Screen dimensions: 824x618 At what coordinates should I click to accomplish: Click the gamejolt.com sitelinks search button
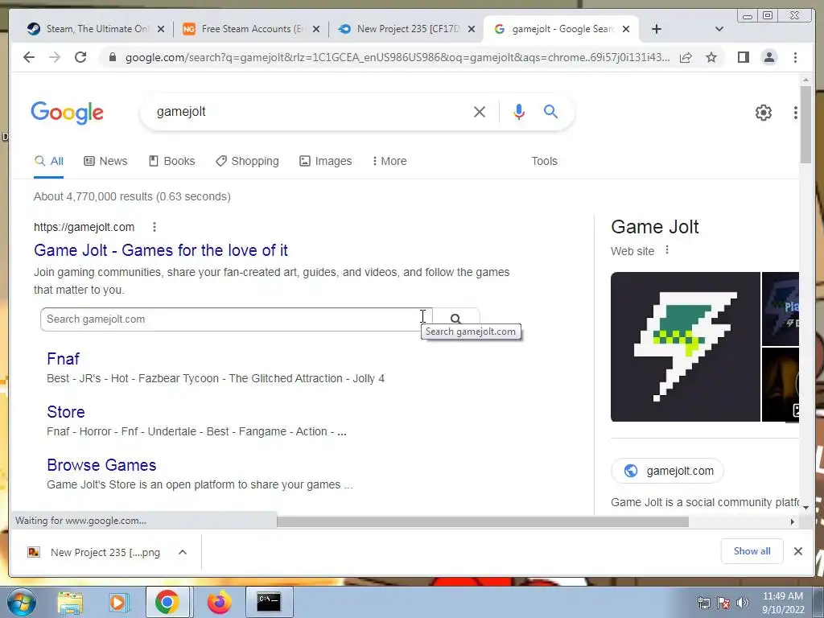click(455, 319)
